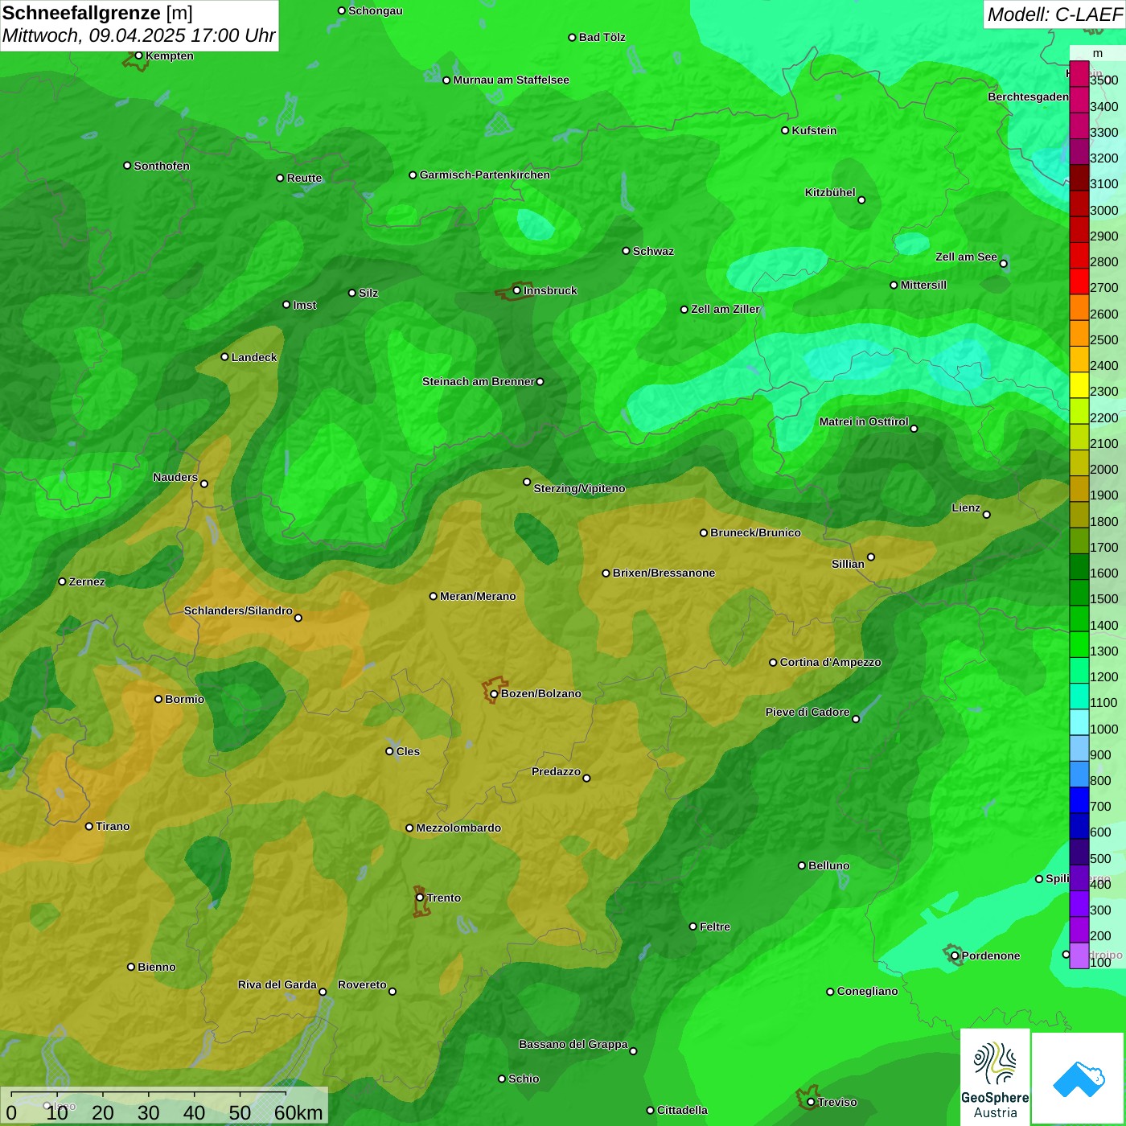Click the 'Cles' label

point(408,751)
